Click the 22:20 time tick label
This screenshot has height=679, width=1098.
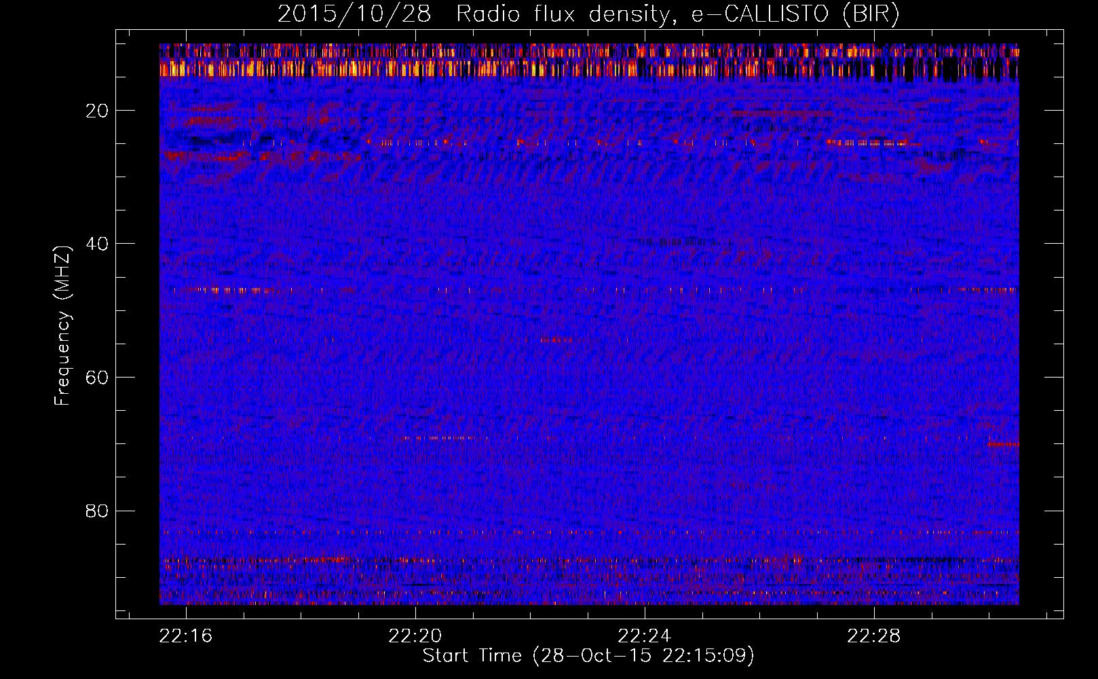(x=415, y=636)
